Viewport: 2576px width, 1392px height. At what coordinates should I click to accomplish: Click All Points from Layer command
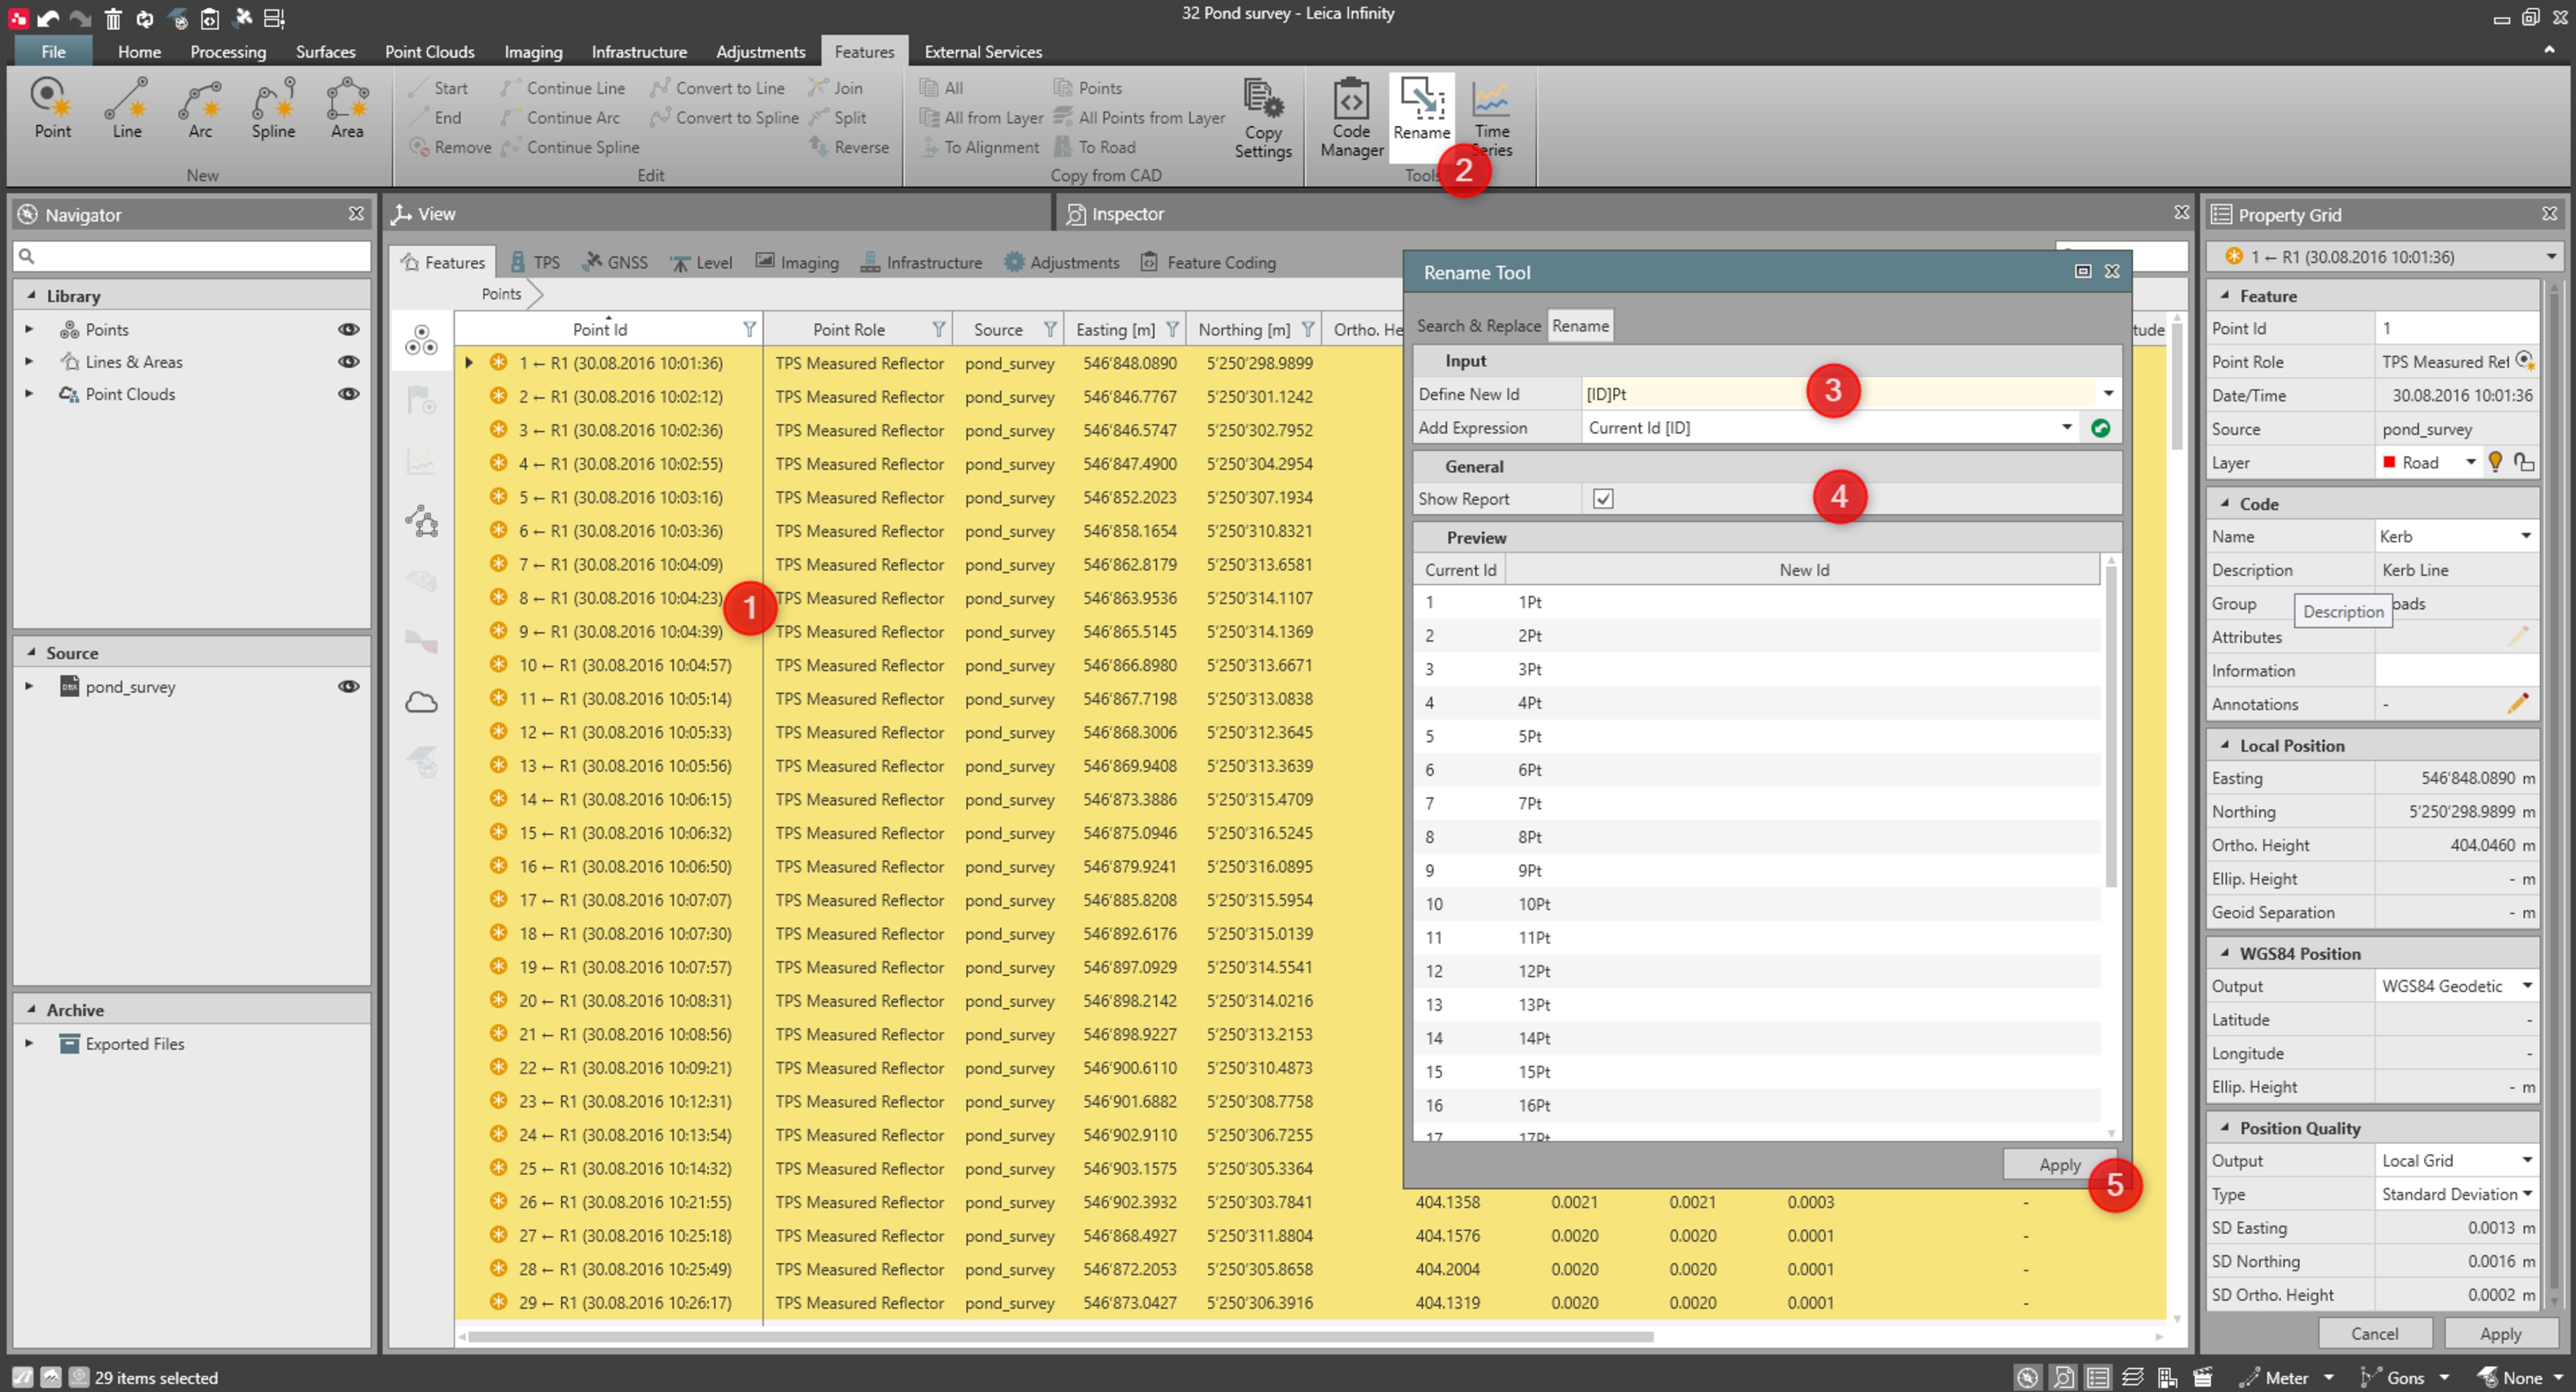1139,117
